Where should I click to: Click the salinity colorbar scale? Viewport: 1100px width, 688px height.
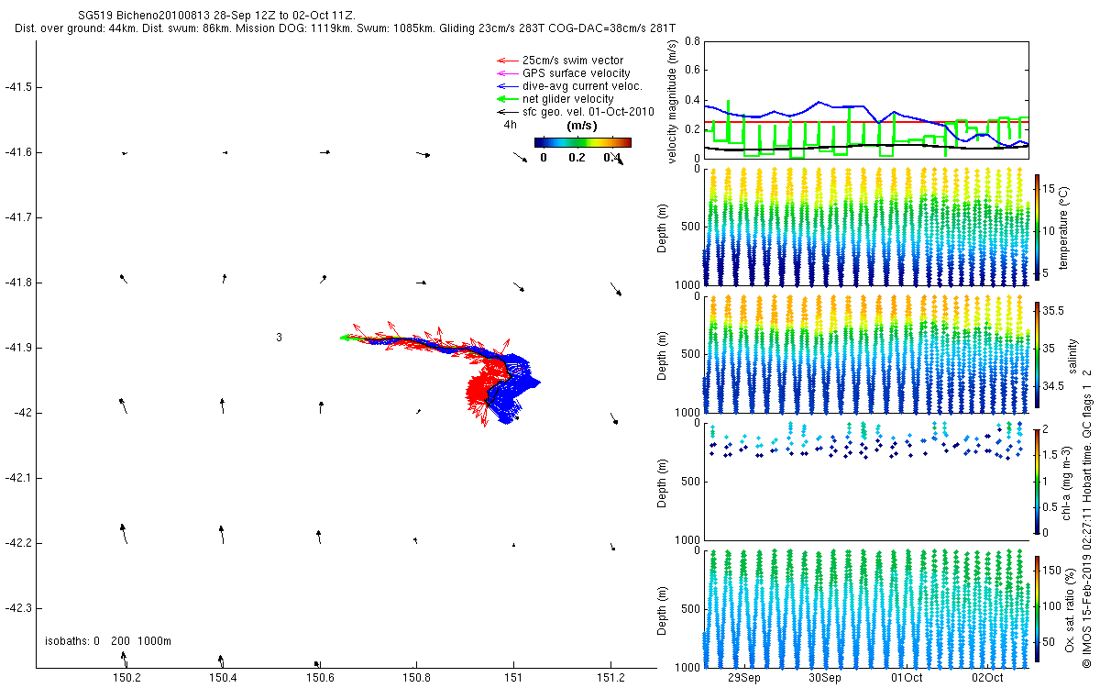pos(1038,354)
